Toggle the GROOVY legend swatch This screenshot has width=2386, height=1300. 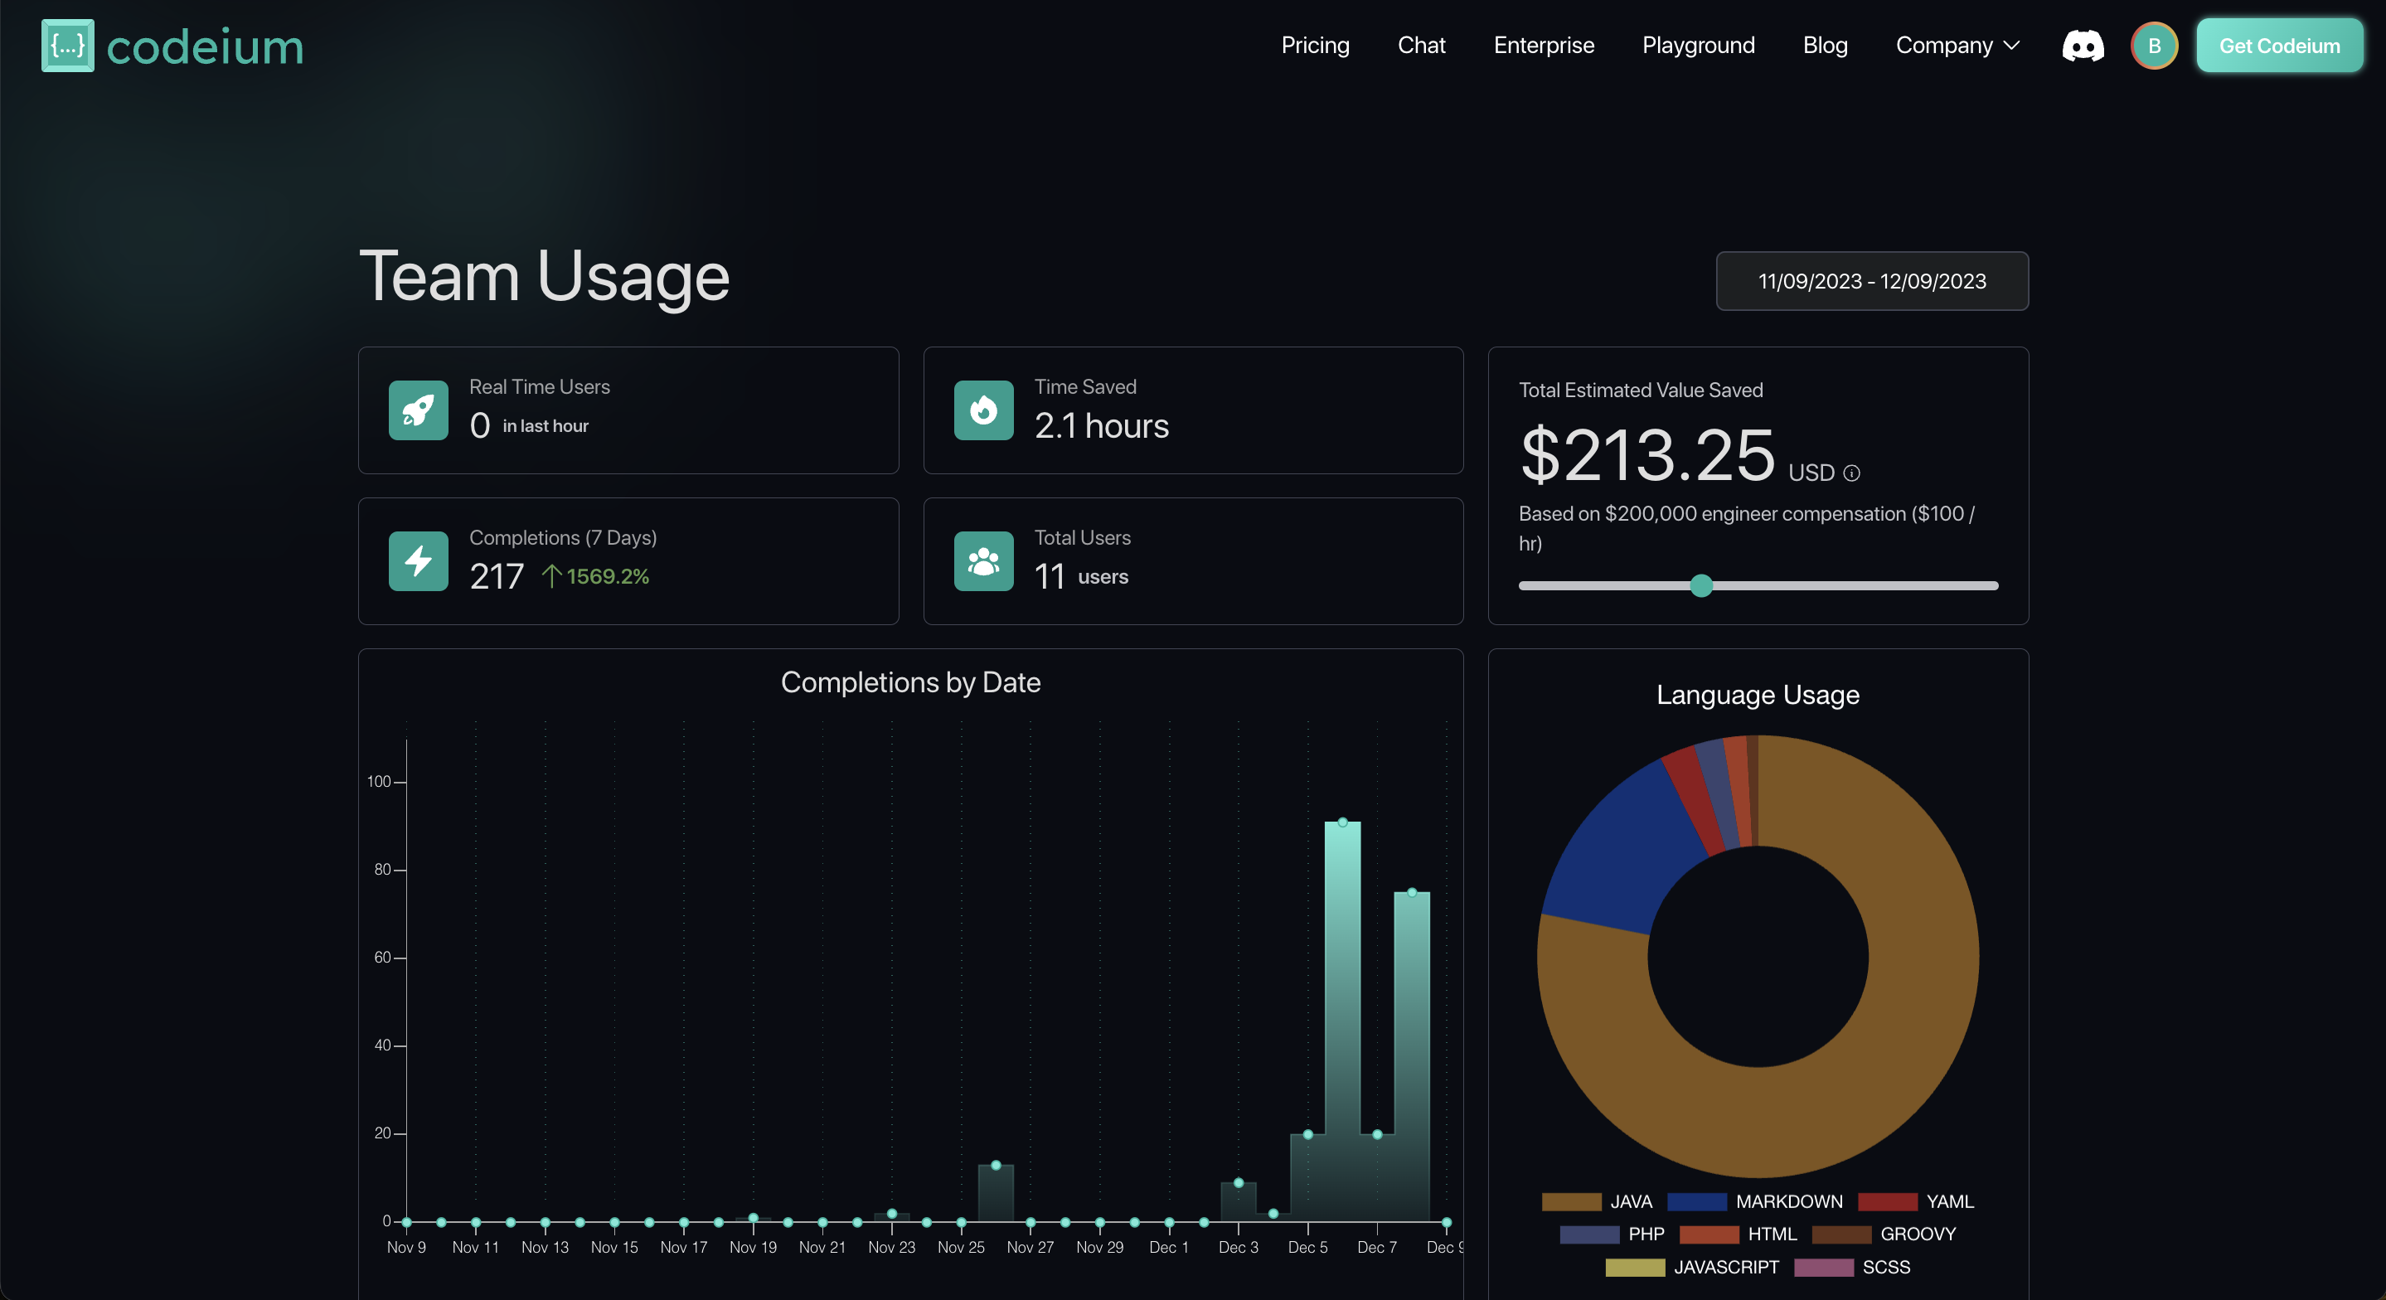coord(1841,1235)
